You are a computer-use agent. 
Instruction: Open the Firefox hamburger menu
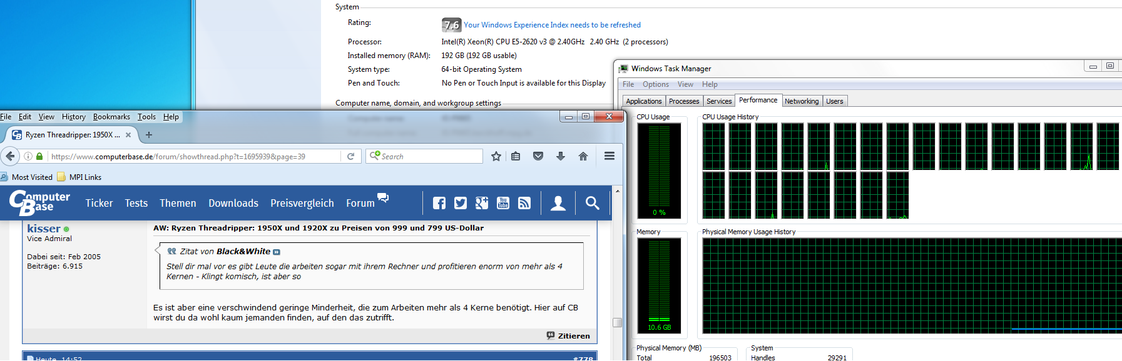[609, 156]
